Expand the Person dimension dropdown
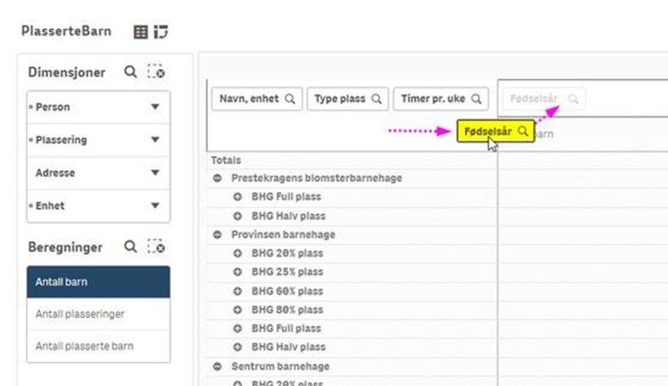This screenshot has height=386, width=668. pyautogui.click(x=155, y=107)
